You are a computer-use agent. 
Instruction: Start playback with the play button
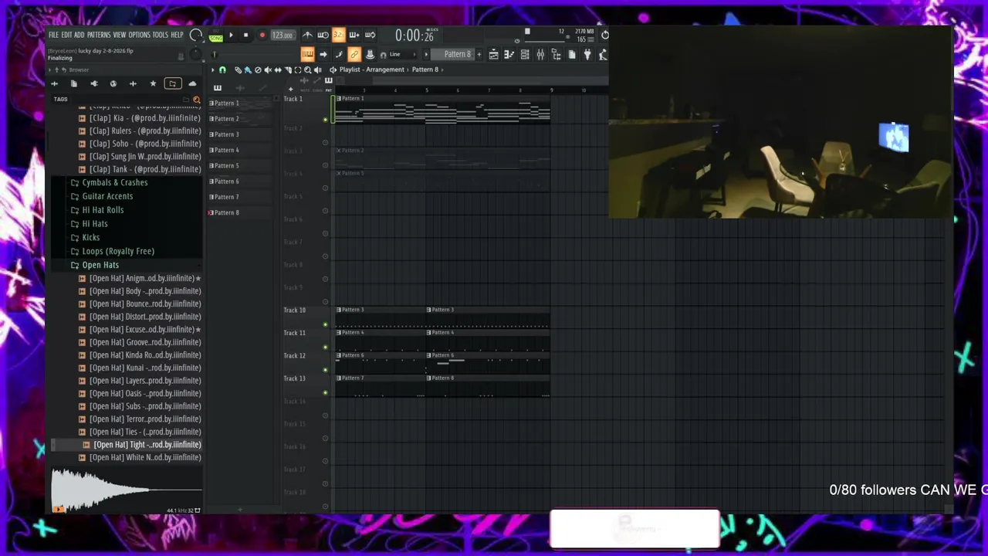(231, 35)
